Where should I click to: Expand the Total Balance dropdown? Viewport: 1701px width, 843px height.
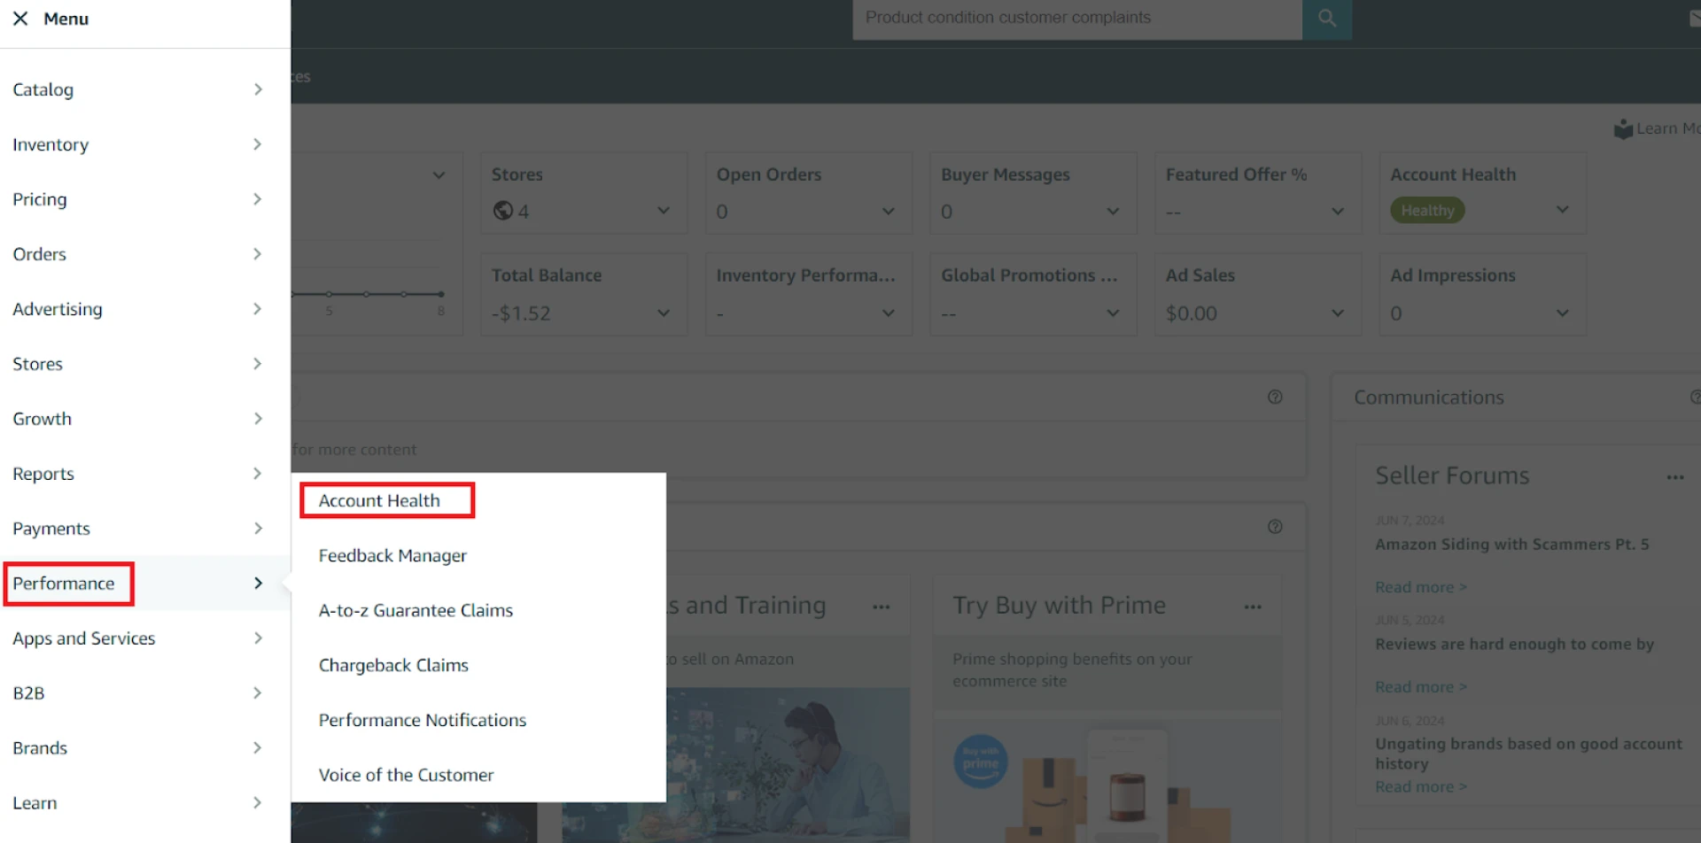click(664, 313)
